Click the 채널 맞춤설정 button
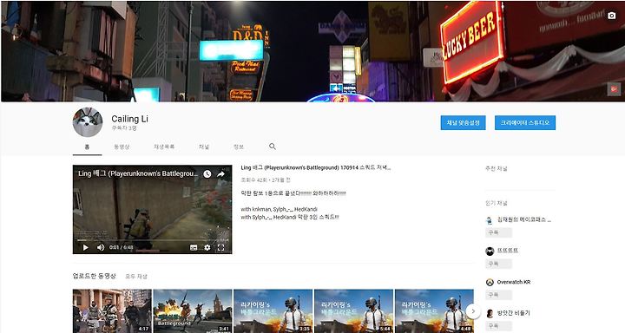Viewport: 625px width, 333px height. (x=464, y=122)
